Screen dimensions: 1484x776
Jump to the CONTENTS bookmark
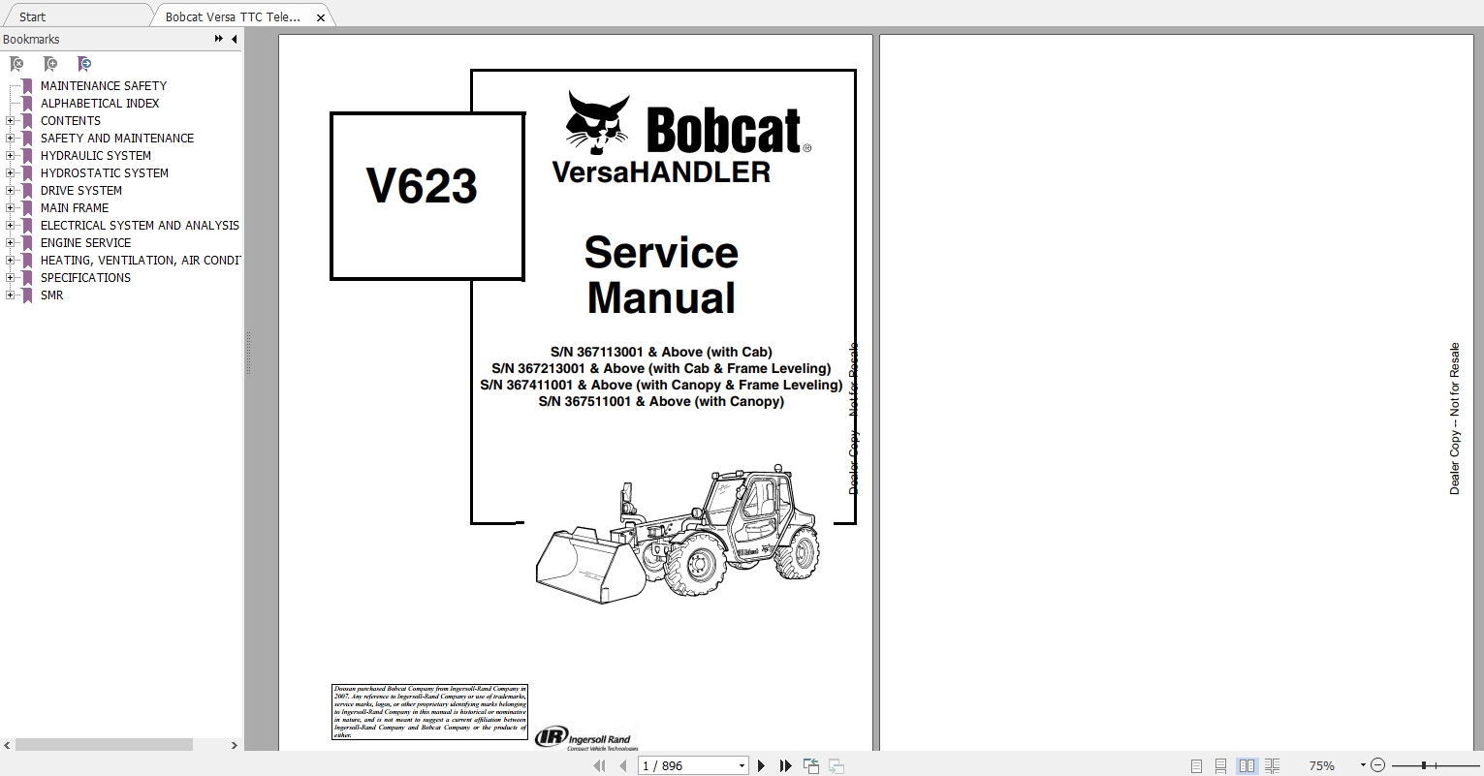coord(71,121)
